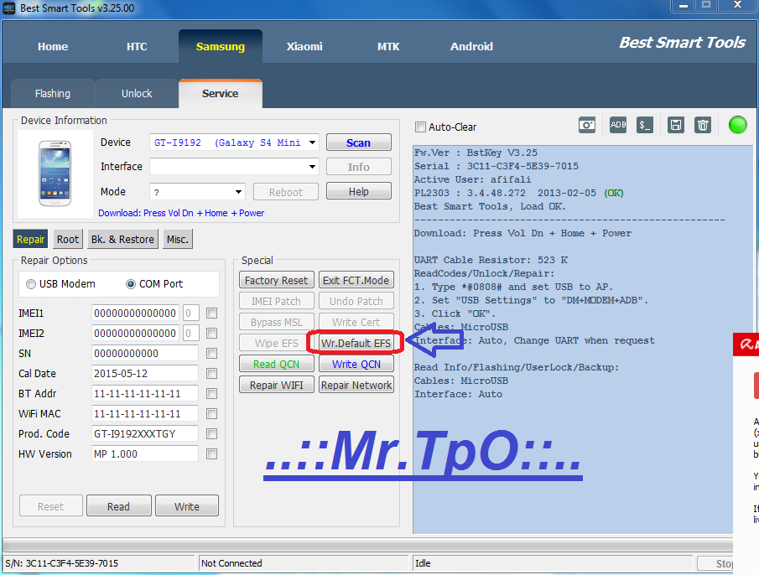759x575 pixels.
Task: Tick the WiFi MAC checkbox
Action: 211,413
